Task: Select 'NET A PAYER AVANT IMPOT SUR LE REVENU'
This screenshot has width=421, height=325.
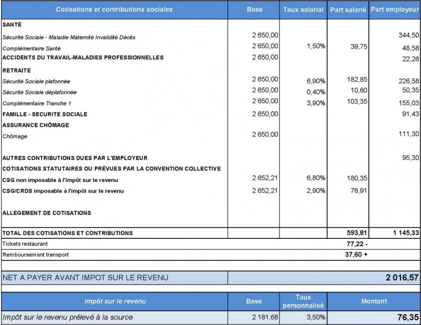Action: 85,278
